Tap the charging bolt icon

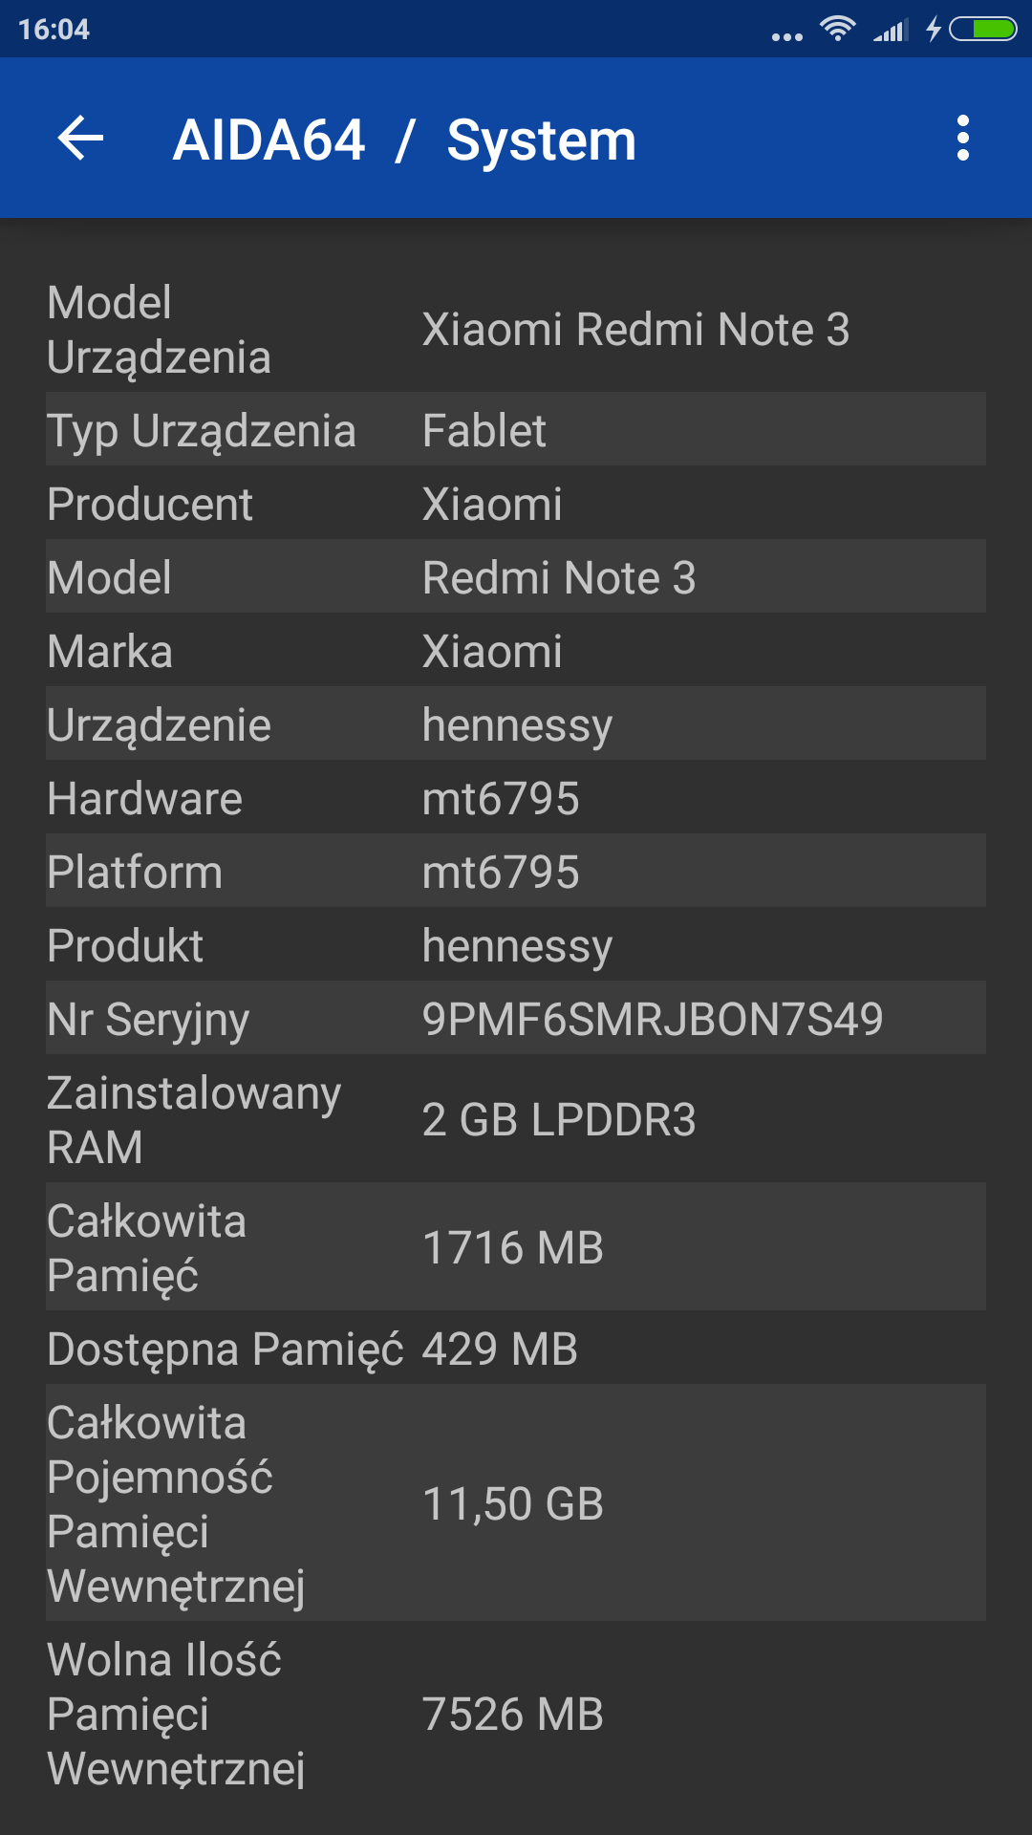[934, 29]
